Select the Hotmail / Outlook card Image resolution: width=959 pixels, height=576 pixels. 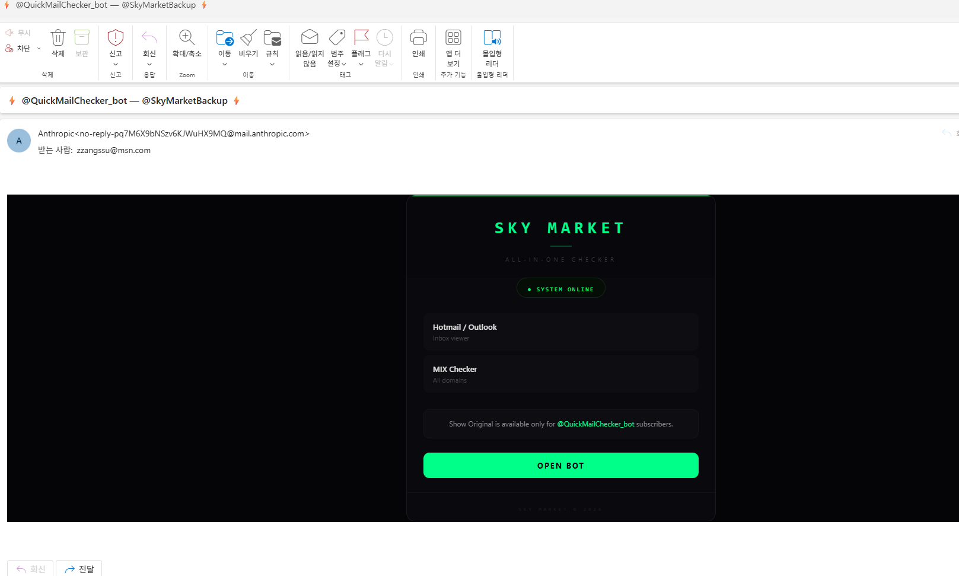click(x=561, y=332)
